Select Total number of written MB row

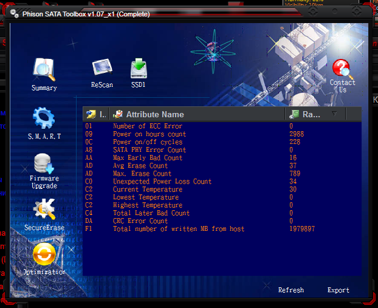click(x=222, y=229)
